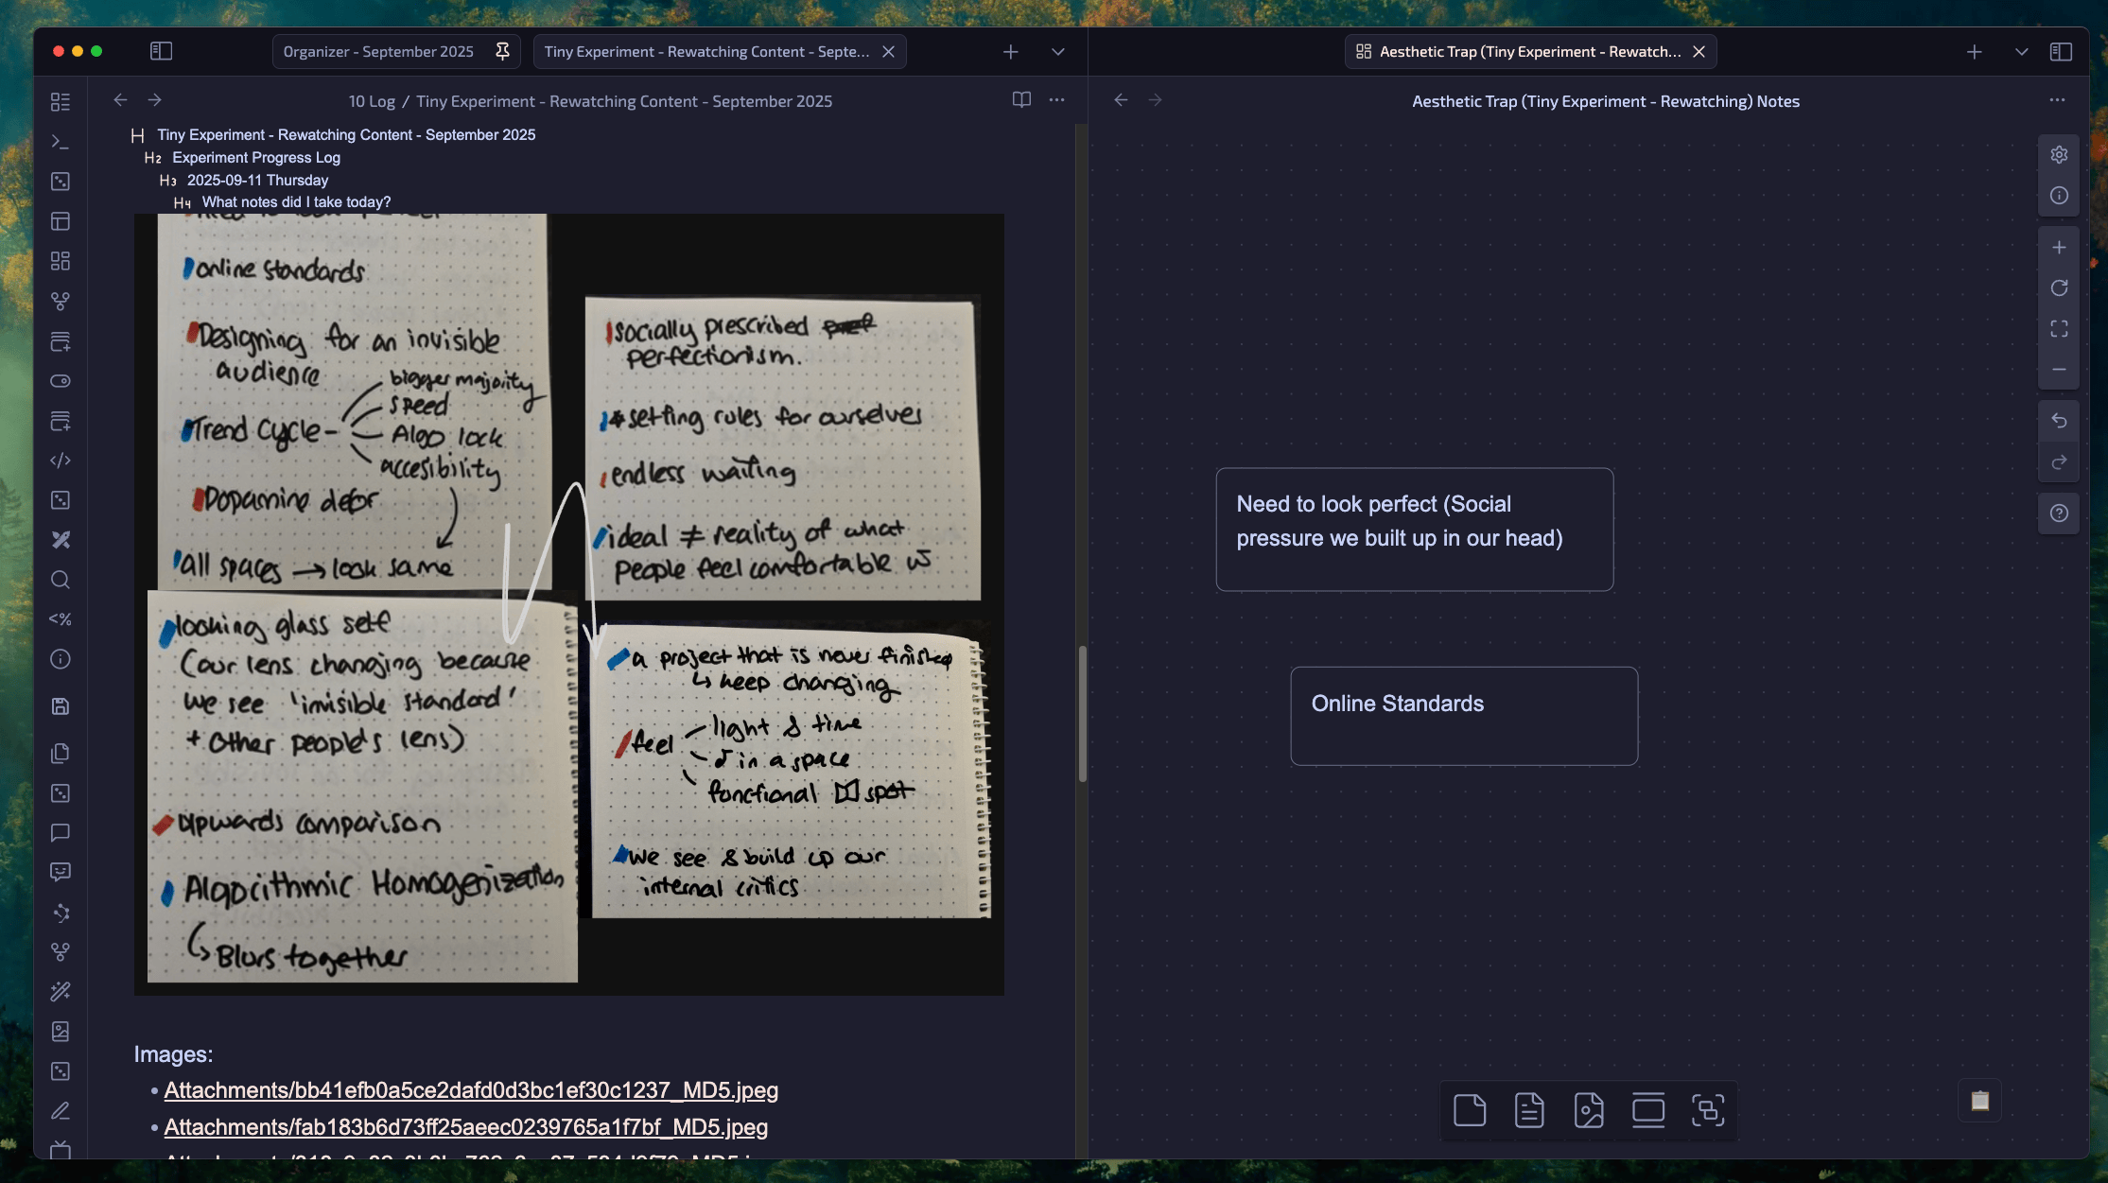Reset canvas zoom with refresh icon
The width and height of the screenshot is (2108, 1183).
point(2059,288)
